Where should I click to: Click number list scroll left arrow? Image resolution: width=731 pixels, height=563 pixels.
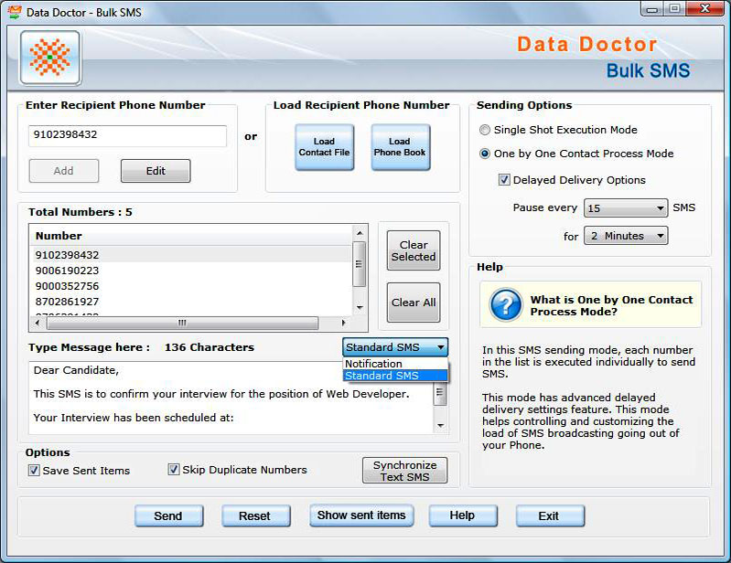[38, 323]
